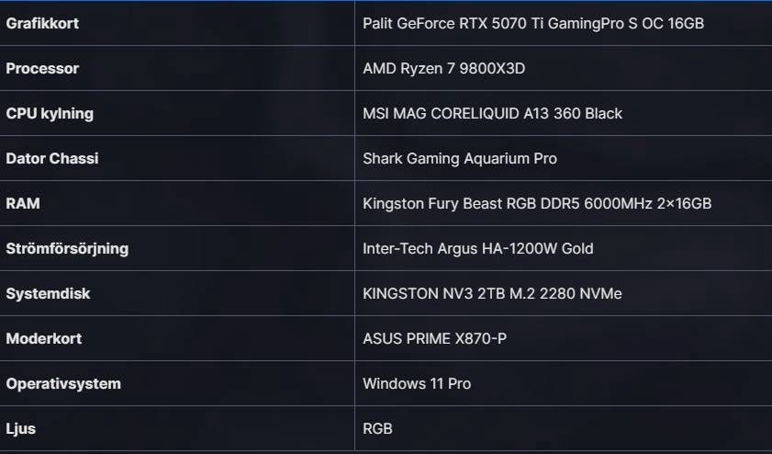
Task: Click the Systemdisk row label
Action: point(48,294)
